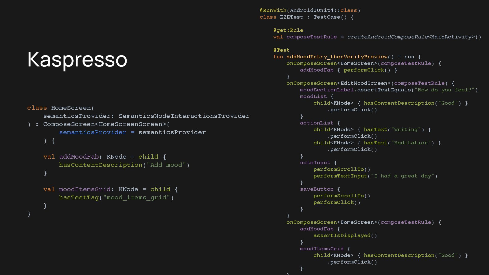The width and height of the screenshot is (489, 275).
Task: Click the addMoodFab val declaration
Action: [x=79, y=157]
